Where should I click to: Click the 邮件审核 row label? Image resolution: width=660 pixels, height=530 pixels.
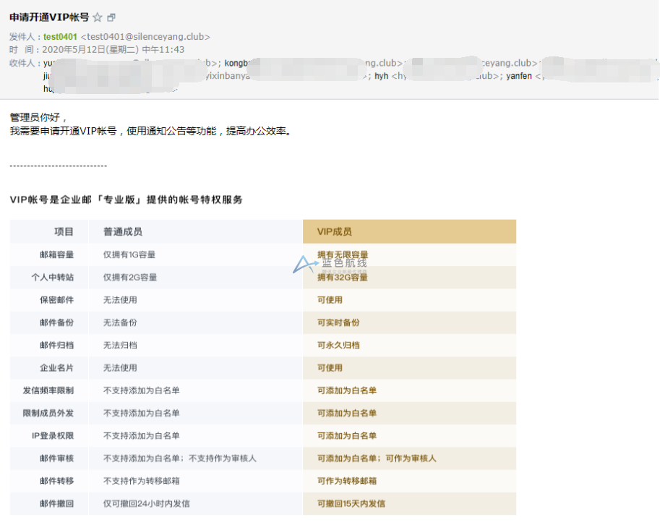(x=57, y=458)
